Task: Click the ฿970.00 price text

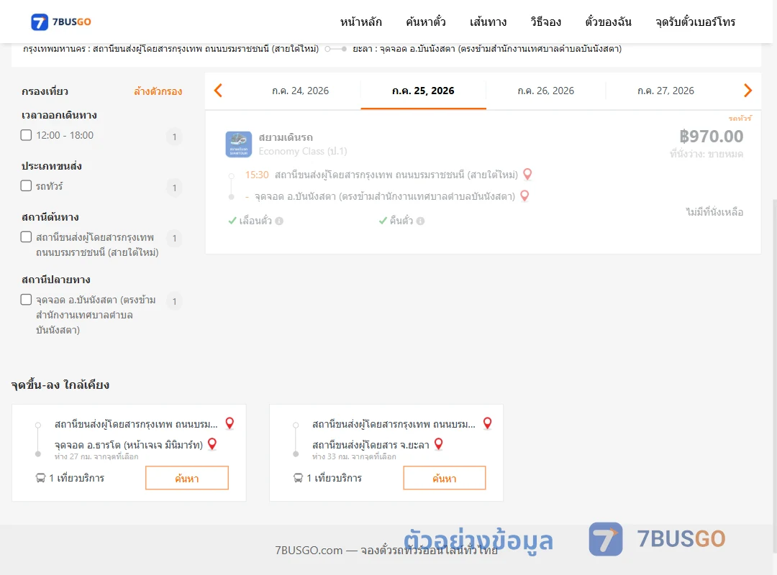Action: tap(711, 136)
